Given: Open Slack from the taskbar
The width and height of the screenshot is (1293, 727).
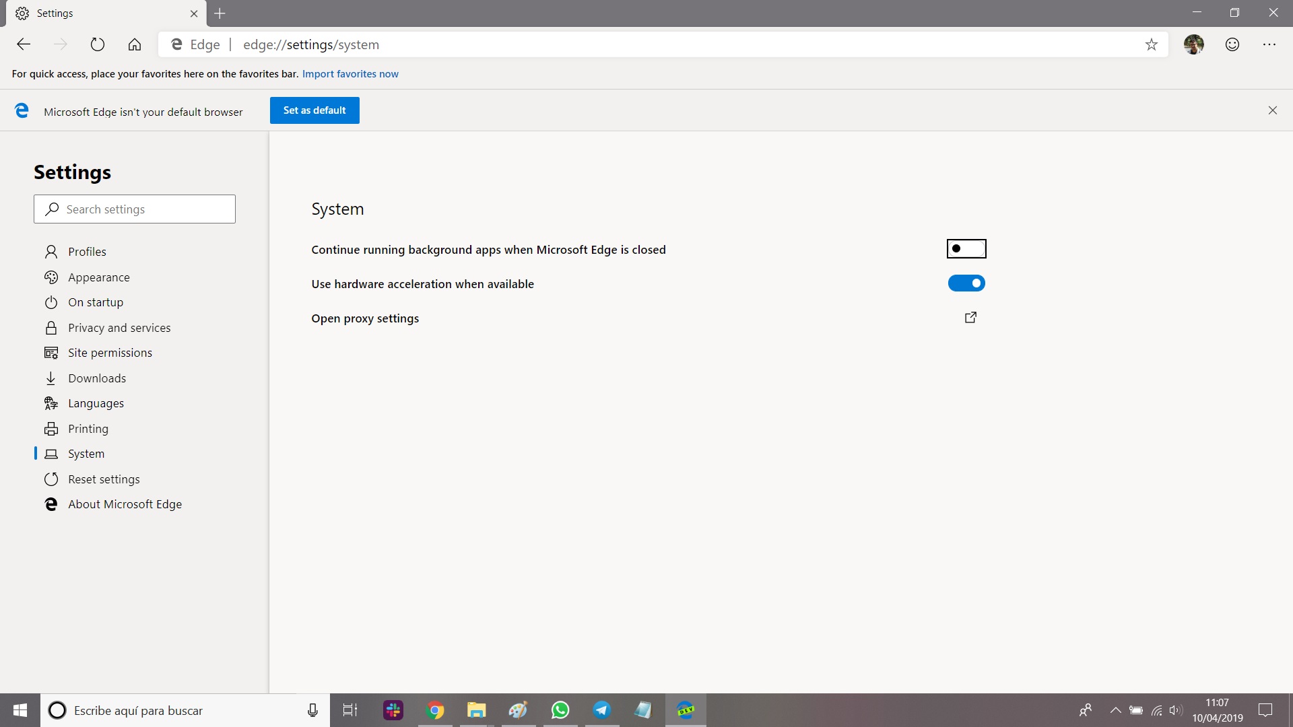Looking at the screenshot, I should (x=393, y=710).
